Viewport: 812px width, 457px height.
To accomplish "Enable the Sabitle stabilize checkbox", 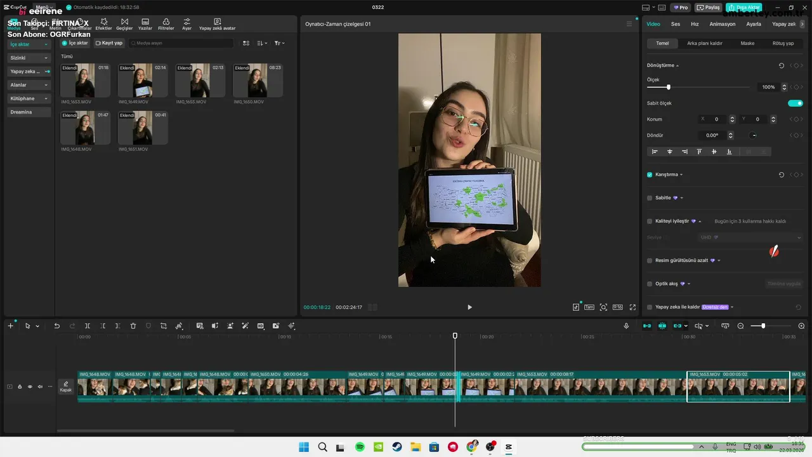I will (650, 198).
